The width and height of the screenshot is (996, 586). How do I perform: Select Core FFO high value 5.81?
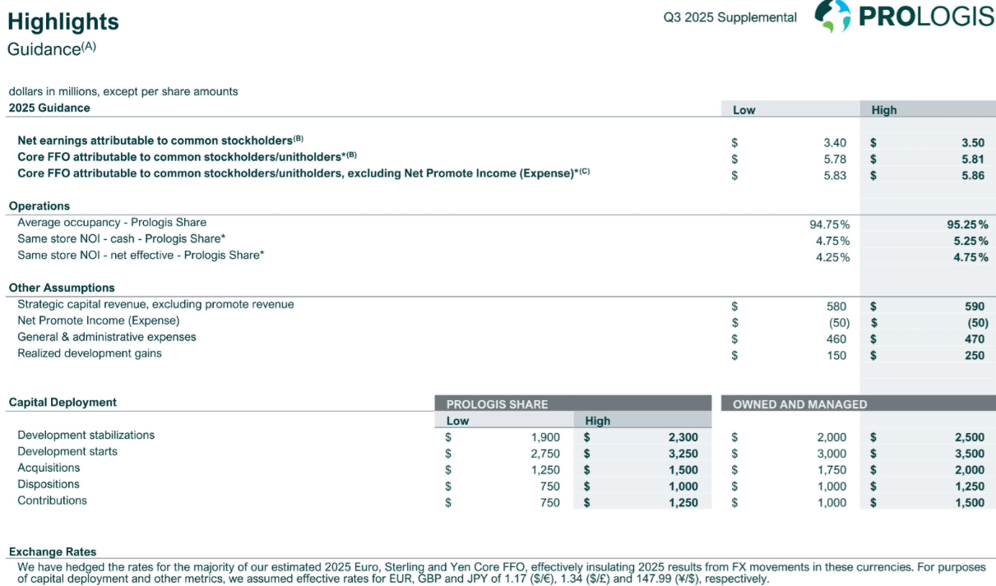point(973,159)
